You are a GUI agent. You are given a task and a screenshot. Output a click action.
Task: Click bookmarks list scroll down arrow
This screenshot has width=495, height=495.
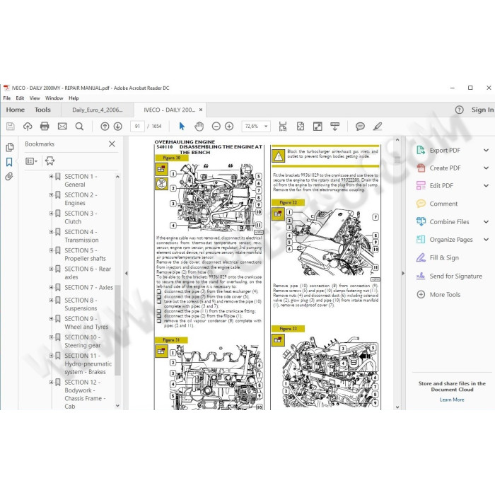tap(118, 406)
